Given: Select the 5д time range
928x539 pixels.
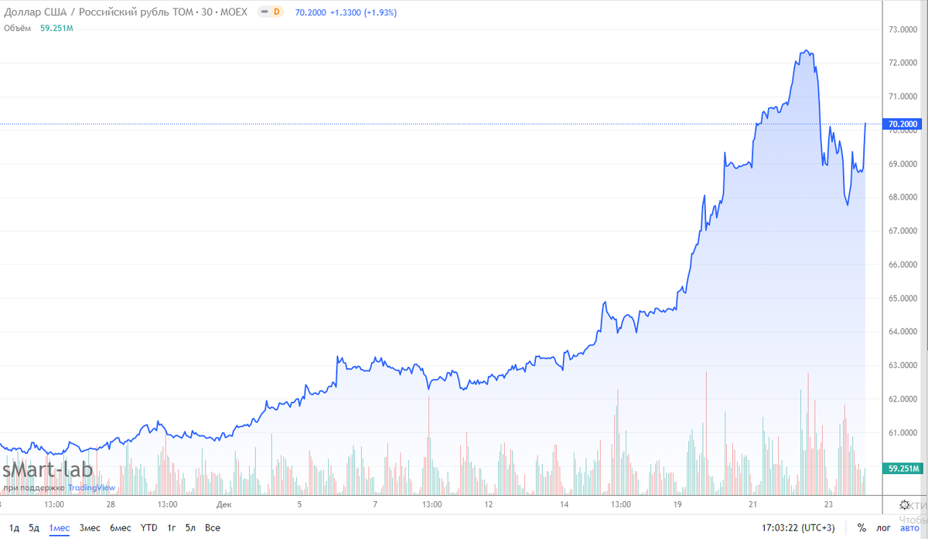Looking at the screenshot, I should pos(34,528).
